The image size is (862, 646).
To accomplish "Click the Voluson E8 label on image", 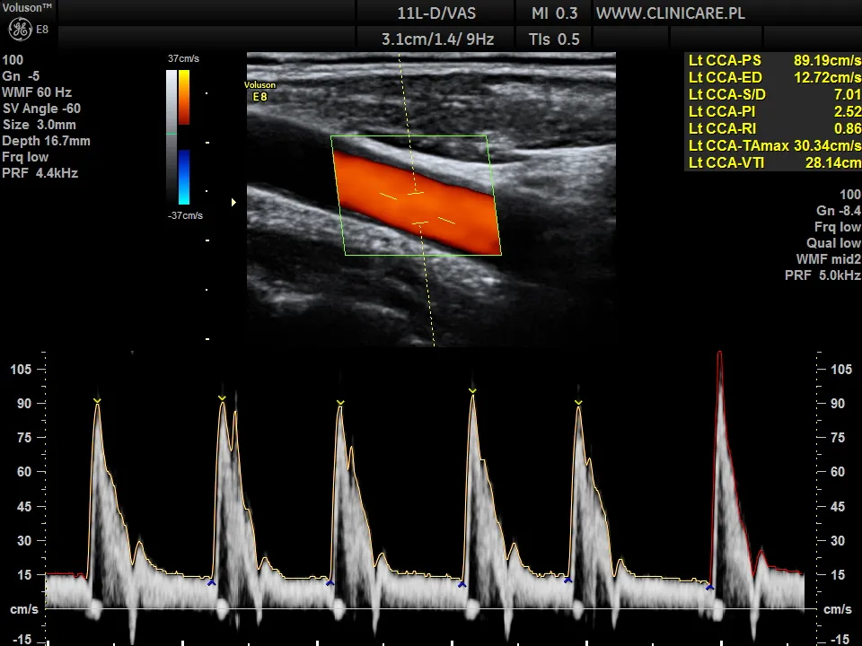I will click(259, 91).
